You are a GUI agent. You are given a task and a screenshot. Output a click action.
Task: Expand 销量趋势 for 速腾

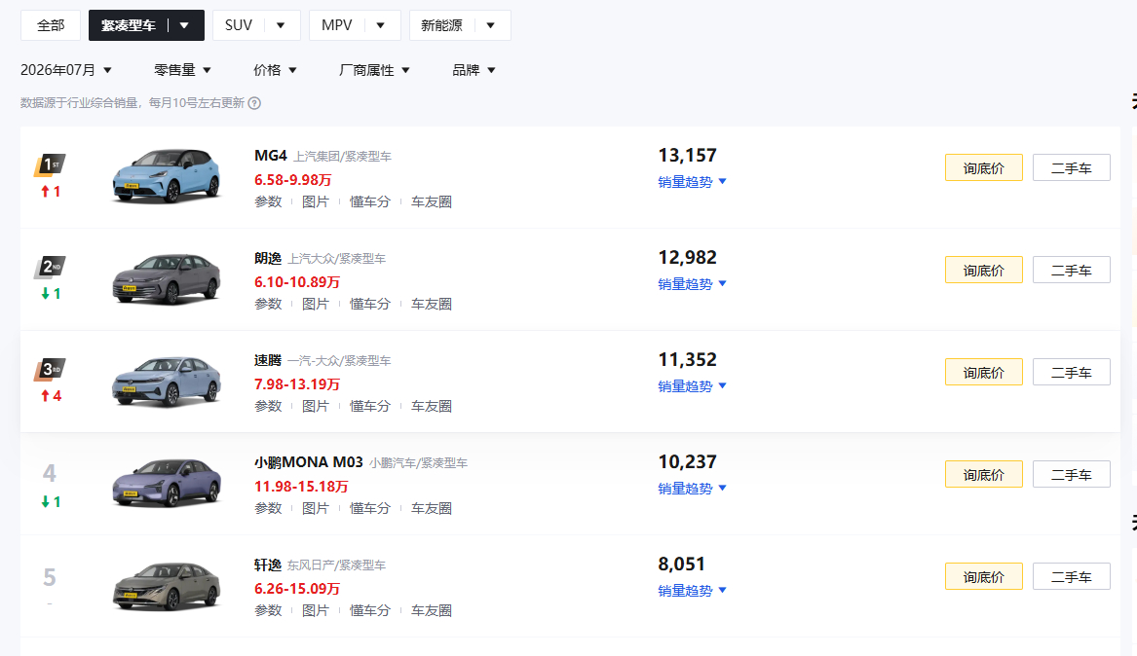[692, 386]
